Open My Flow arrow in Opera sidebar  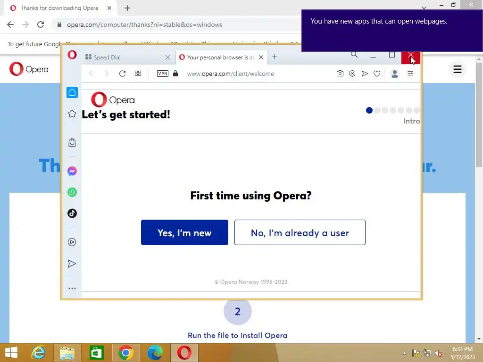pyautogui.click(x=72, y=263)
